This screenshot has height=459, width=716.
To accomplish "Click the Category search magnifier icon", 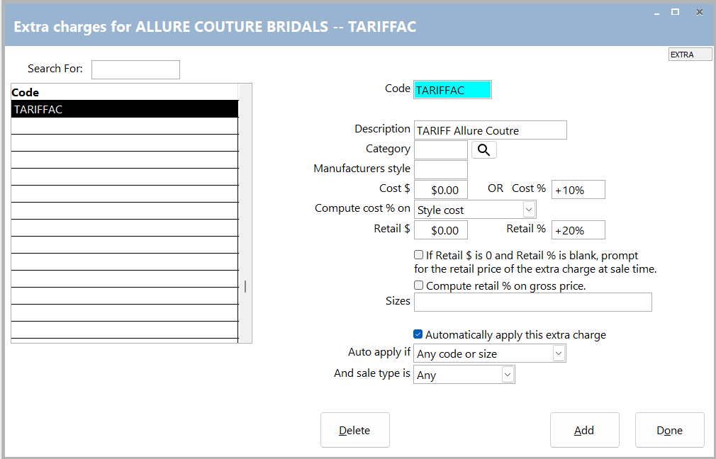I will (x=483, y=149).
